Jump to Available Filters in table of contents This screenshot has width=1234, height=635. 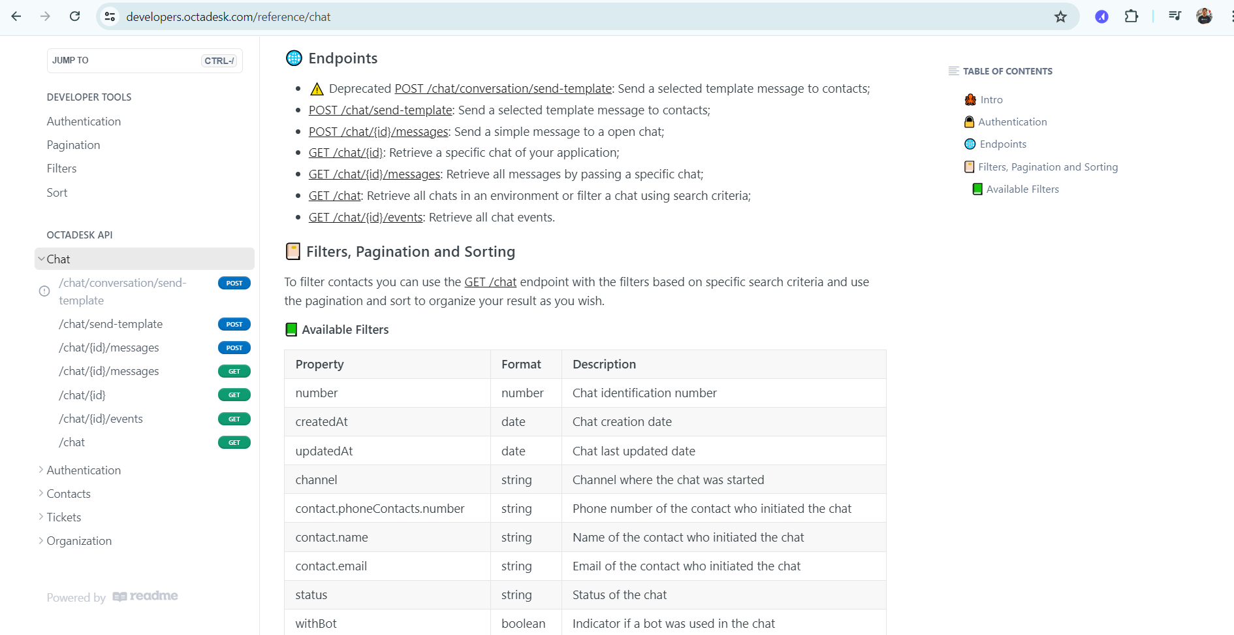1022,189
